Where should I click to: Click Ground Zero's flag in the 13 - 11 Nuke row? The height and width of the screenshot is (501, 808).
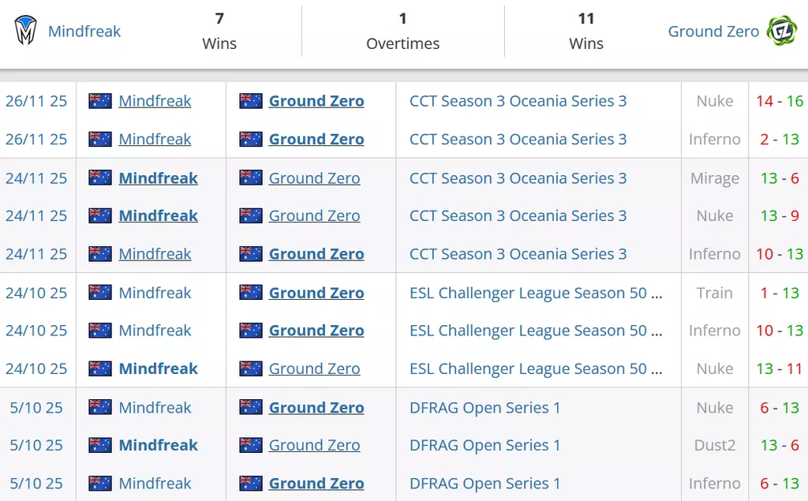251,368
